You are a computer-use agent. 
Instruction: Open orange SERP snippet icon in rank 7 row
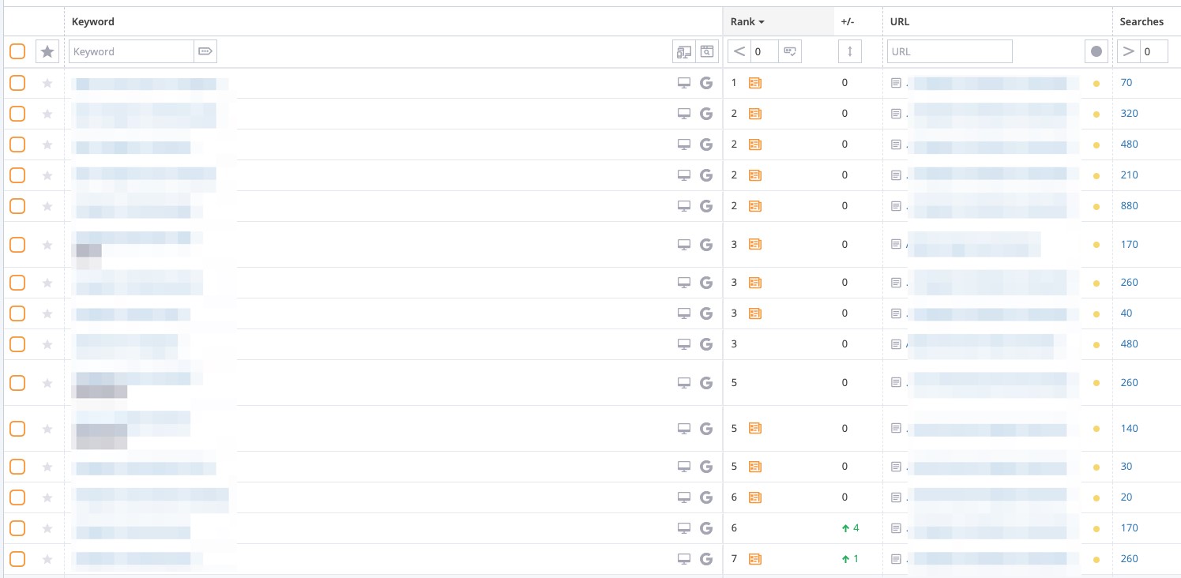click(x=755, y=559)
